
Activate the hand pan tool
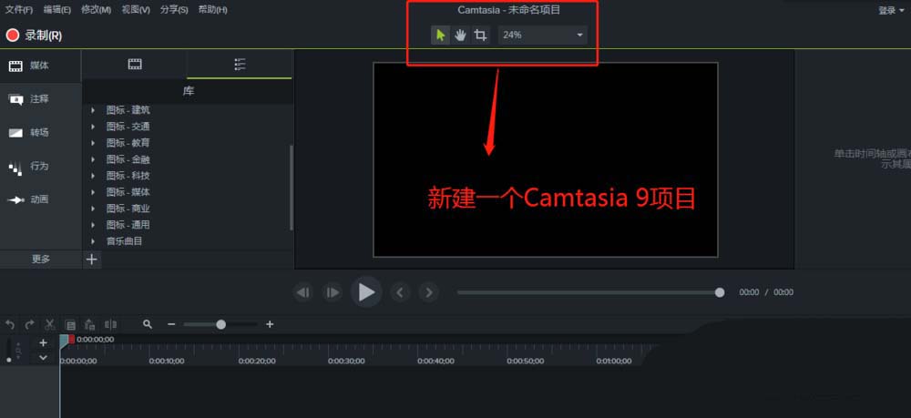[460, 36]
